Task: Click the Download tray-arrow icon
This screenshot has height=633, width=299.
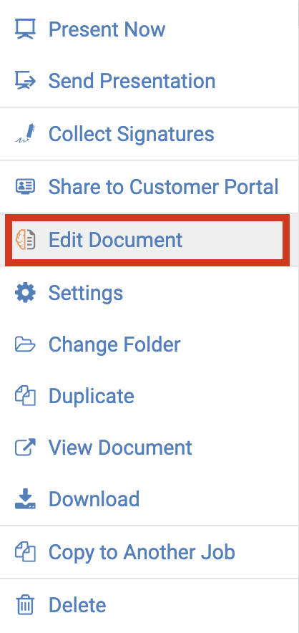Action: pyautogui.click(x=25, y=498)
